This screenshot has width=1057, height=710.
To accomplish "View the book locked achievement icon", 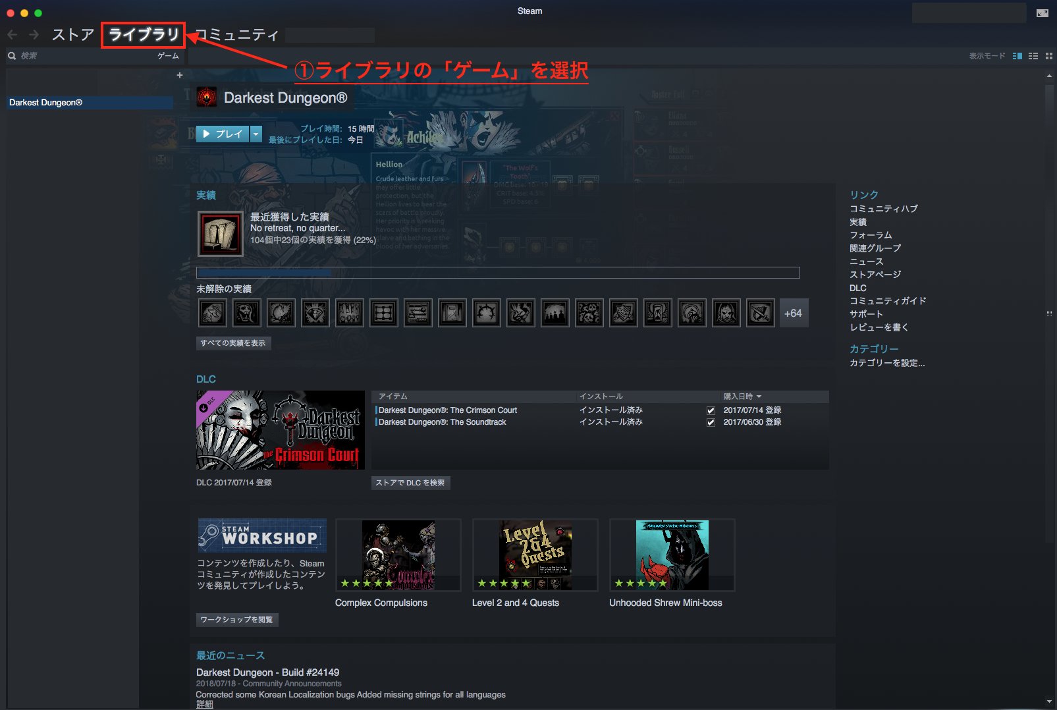I will (x=452, y=313).
